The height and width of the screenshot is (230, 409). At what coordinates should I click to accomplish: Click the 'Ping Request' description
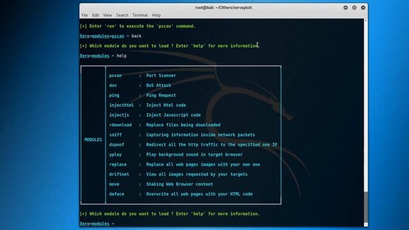pos(161,95)
